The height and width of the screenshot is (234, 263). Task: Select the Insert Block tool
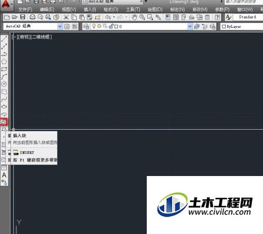pos(4,122)
